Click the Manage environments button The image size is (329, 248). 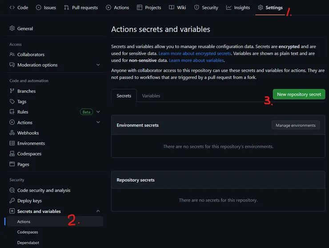coord(295,125)
